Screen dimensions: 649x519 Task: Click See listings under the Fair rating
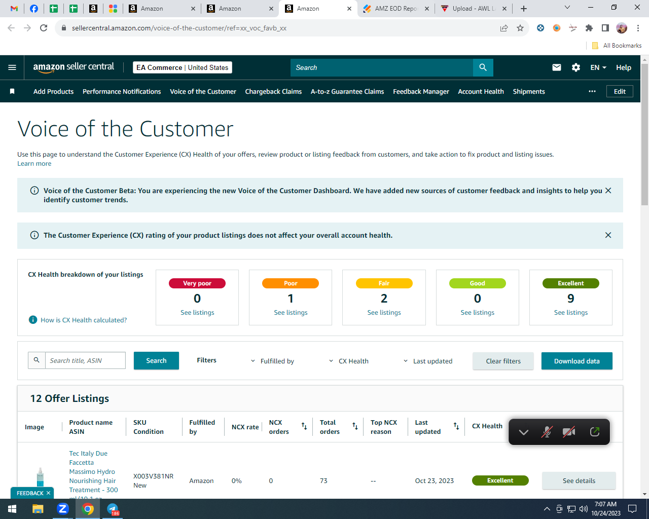[x=384, y=312]
